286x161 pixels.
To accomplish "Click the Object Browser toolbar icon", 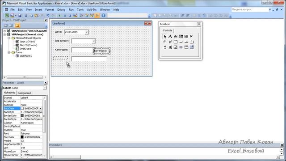I will tap(92, 16).
